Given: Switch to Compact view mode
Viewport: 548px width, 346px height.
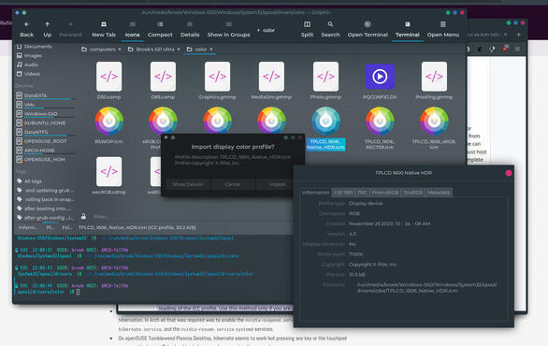Looking at the screenshot, I should click(160, 29).
